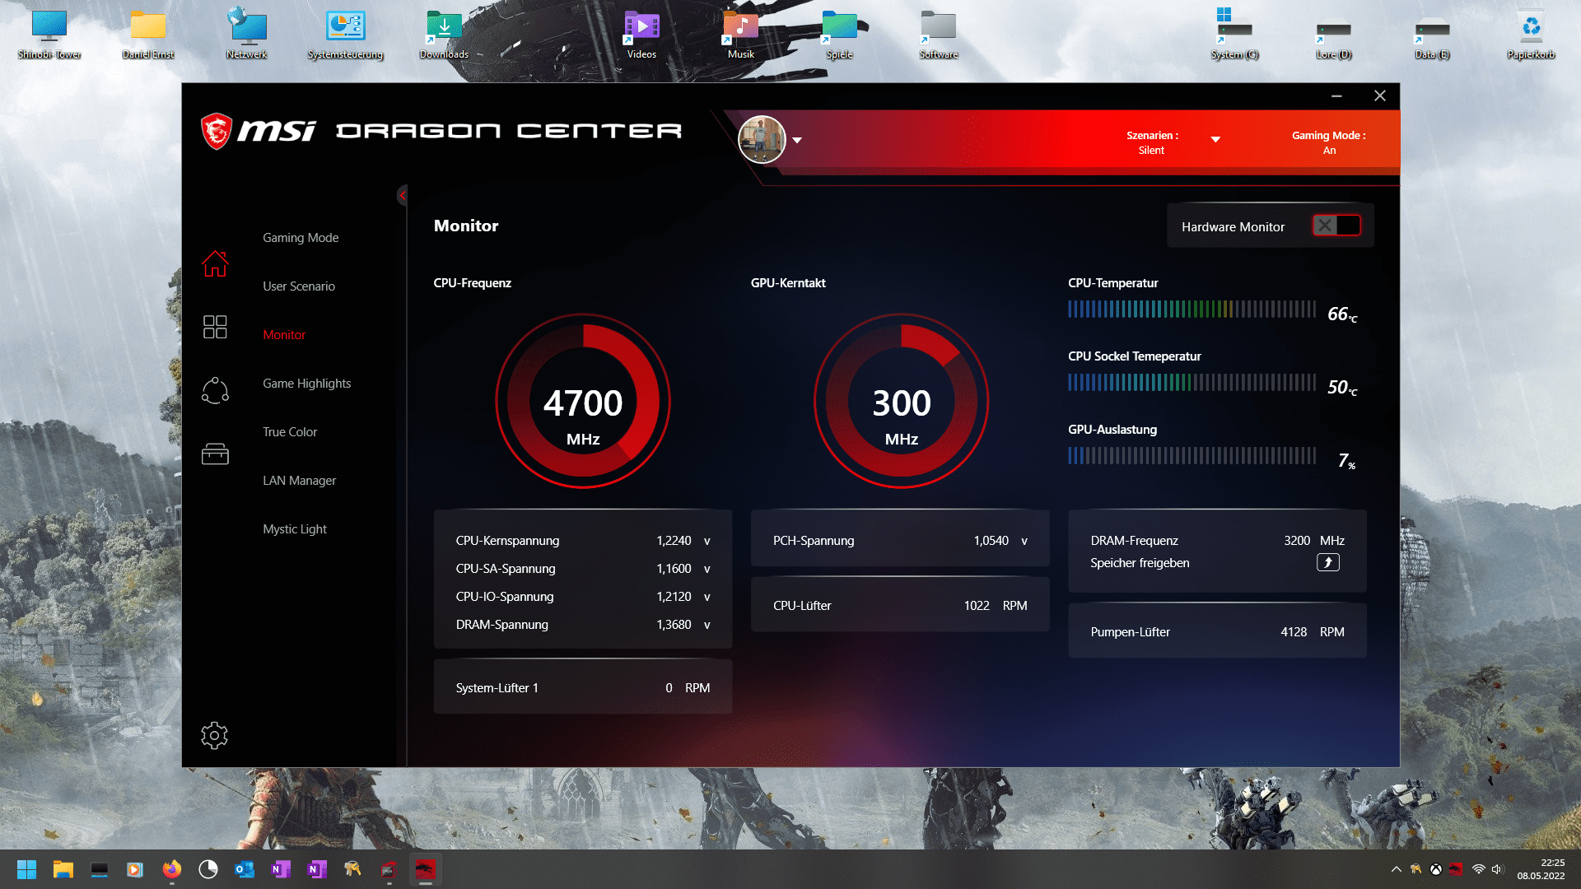
Task: Open the four-squares apps grid icon
Action: click(215, 327)
